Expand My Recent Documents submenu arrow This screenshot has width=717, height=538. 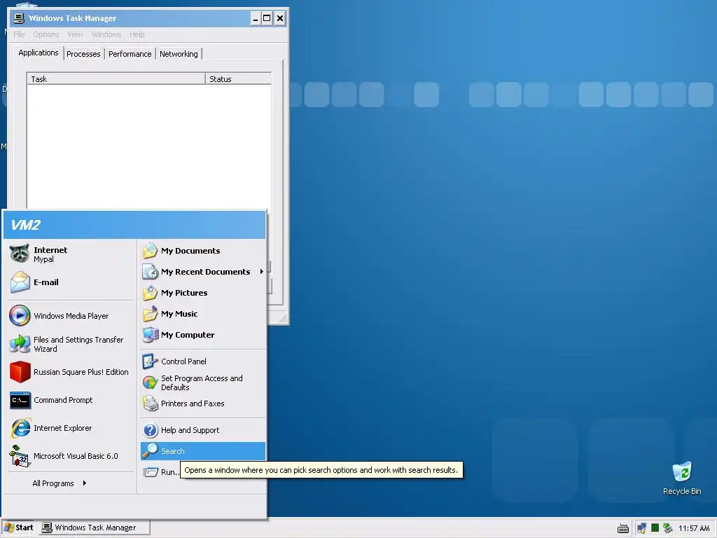262,272
